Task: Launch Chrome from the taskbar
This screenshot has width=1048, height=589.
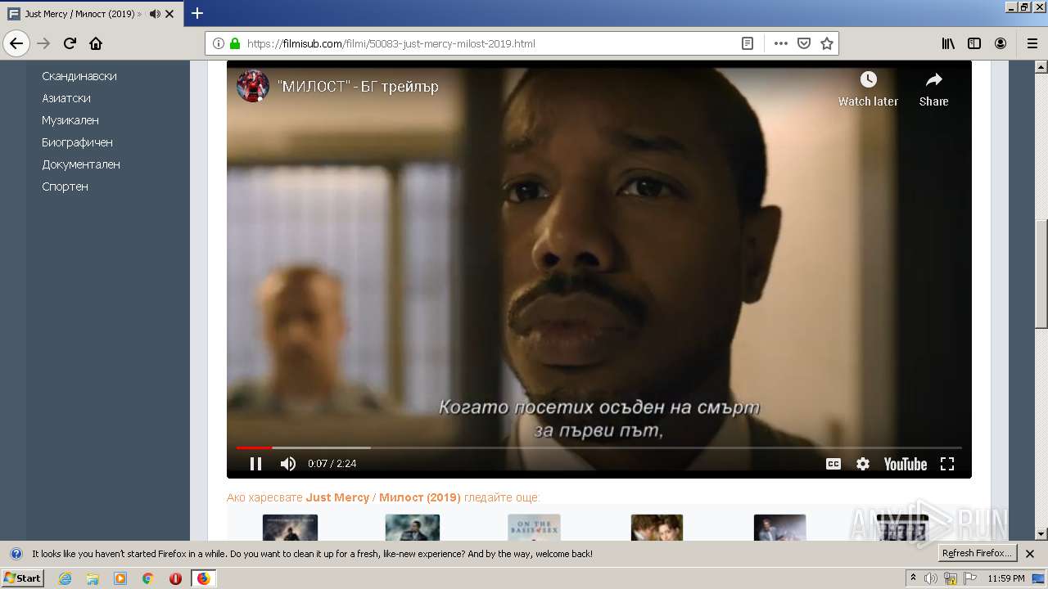Action: [148, 578]
